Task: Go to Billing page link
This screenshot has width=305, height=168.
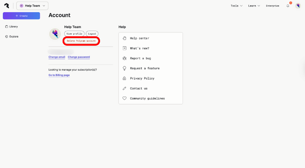Action: (59, 75)
